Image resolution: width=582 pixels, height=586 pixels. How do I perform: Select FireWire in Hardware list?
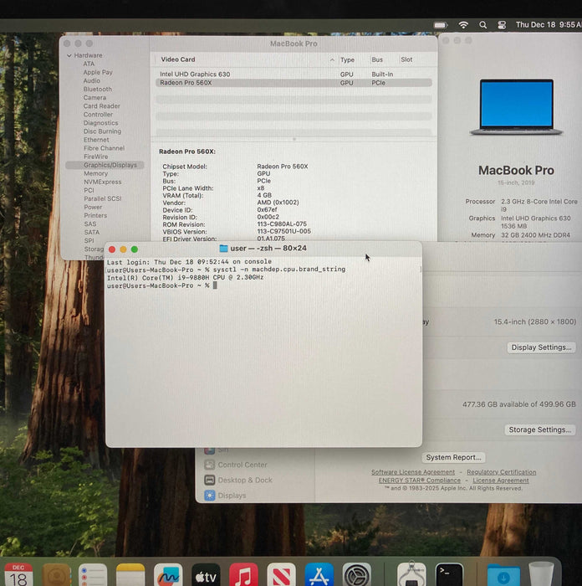[96, 157]
